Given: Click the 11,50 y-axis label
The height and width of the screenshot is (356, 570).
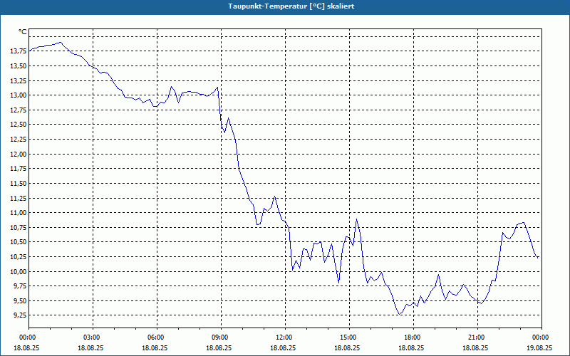Looking at the screenshot, I should tap(19, 184).
